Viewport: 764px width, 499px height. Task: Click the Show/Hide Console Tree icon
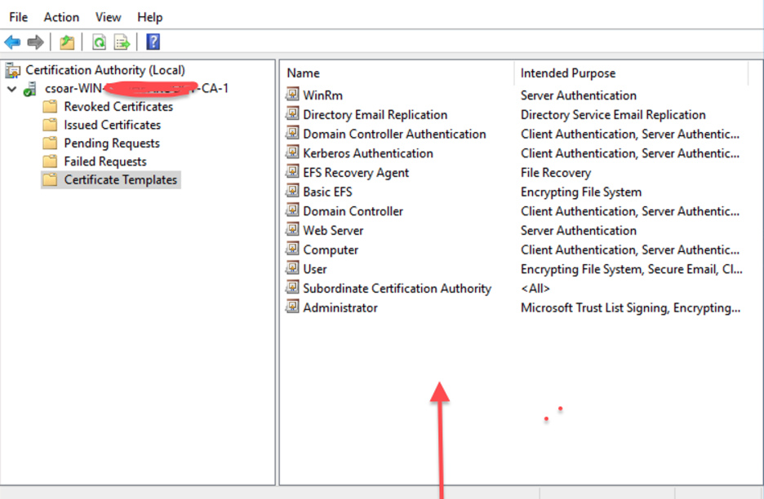pyautogui.click(x=66, y=42)
